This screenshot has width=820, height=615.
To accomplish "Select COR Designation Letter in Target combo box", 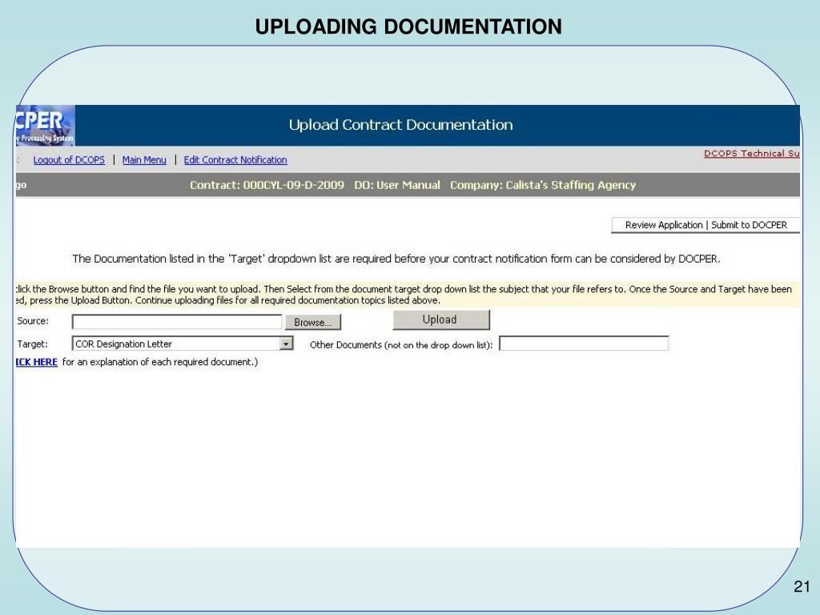I will coord(182,344).
